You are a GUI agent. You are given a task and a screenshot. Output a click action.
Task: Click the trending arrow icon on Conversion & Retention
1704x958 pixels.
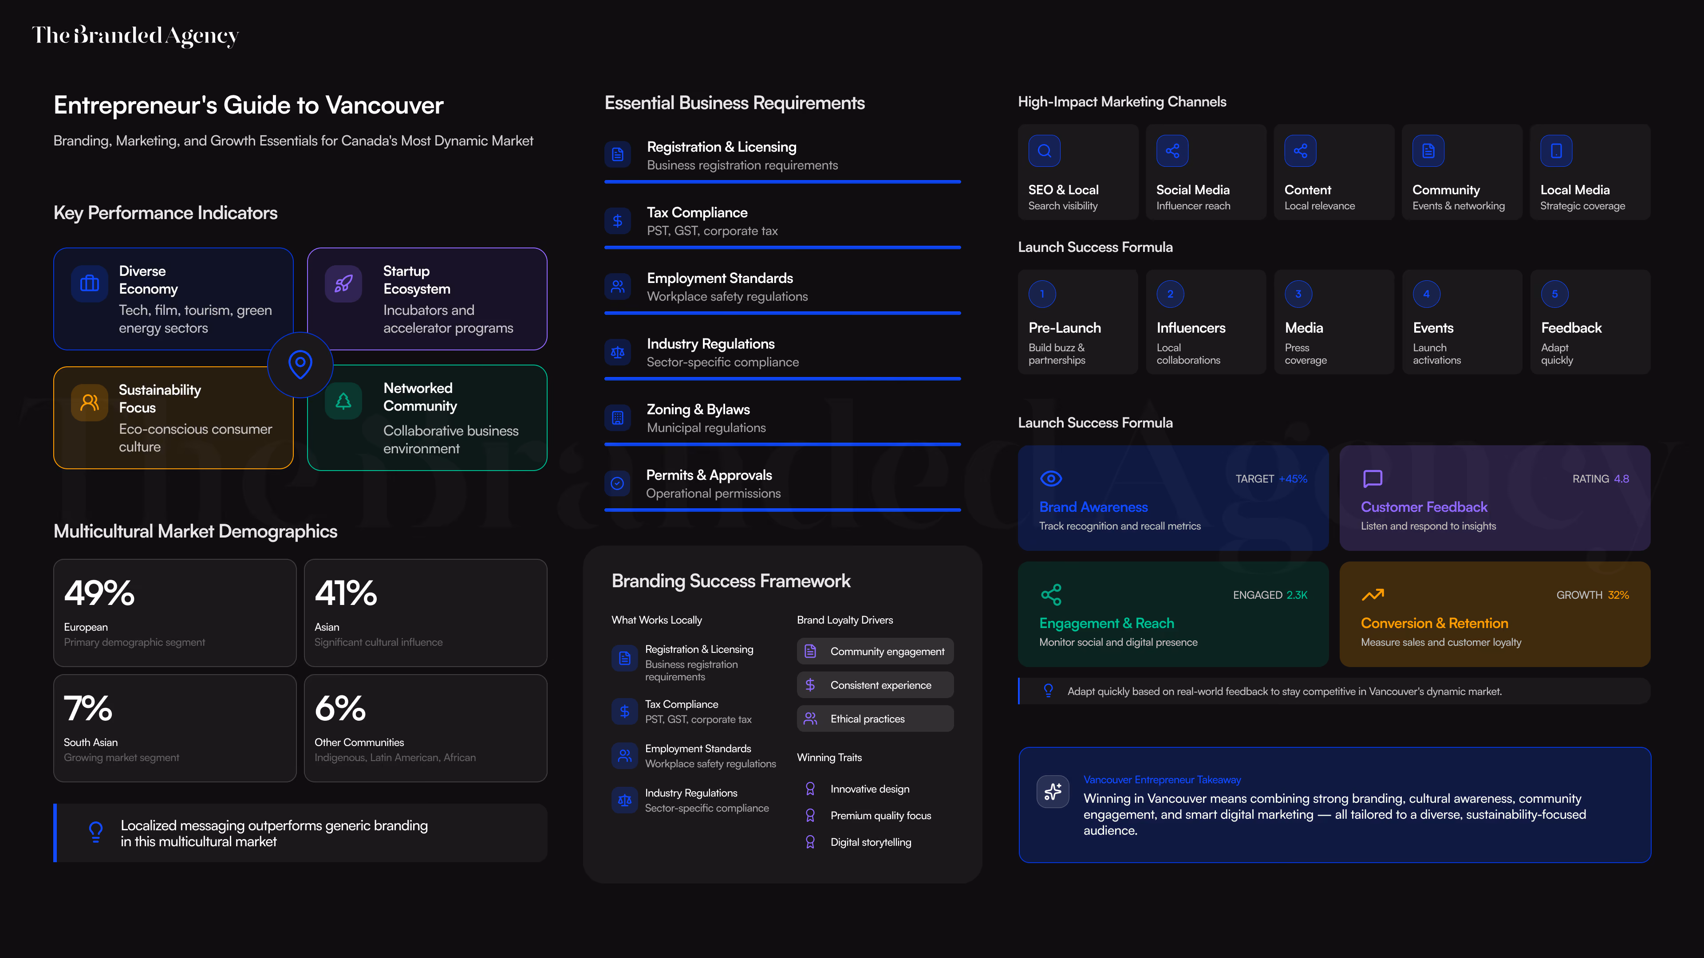click(1373, 594)
